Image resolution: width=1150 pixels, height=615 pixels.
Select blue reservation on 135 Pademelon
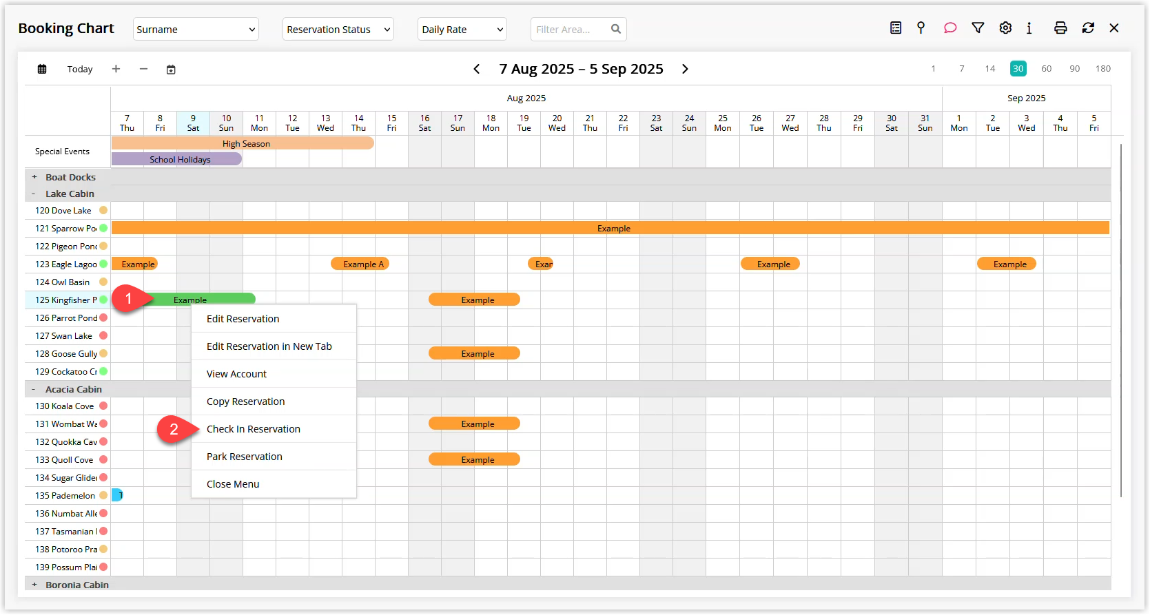click(x=117, y=495)
